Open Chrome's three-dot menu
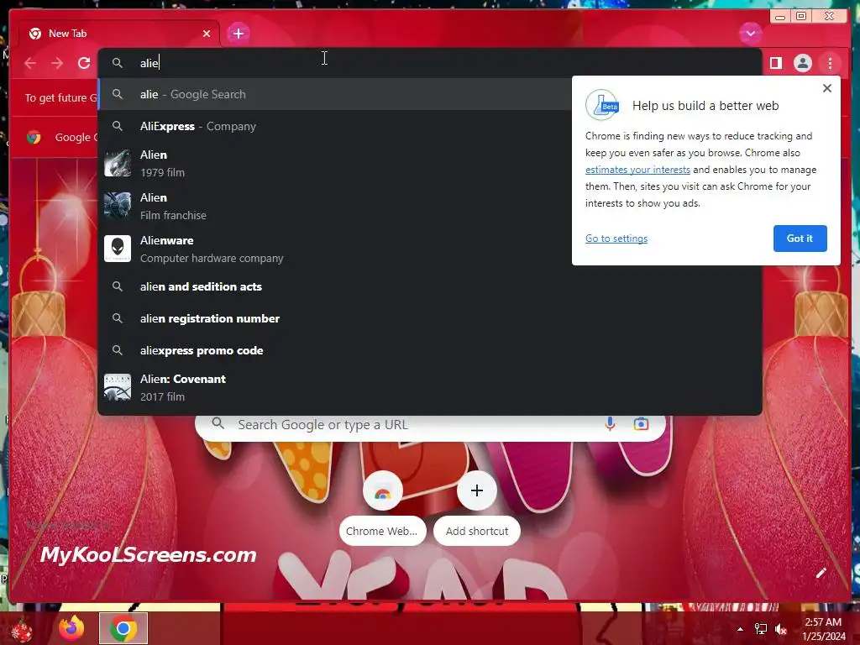Viewport: 860px width, 645px height. tap(830, 63)
